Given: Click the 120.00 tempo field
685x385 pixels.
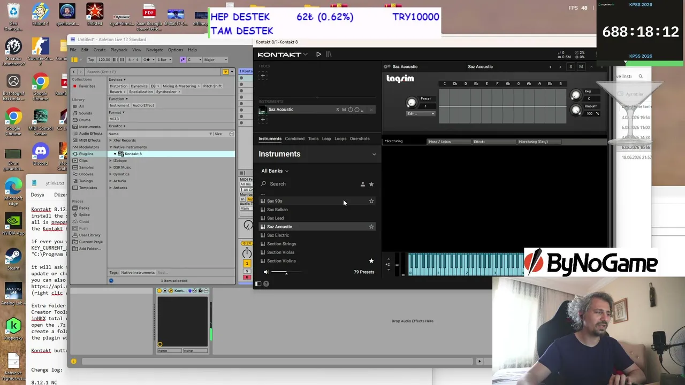Looking at the screenshot, I should [x=104, y=60].
